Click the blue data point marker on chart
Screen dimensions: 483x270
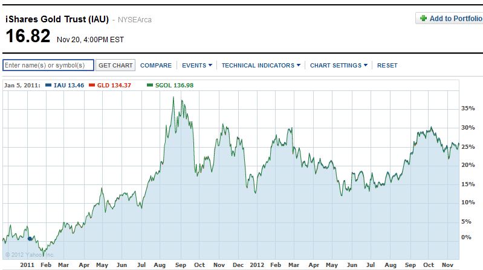tap(30, 239)
